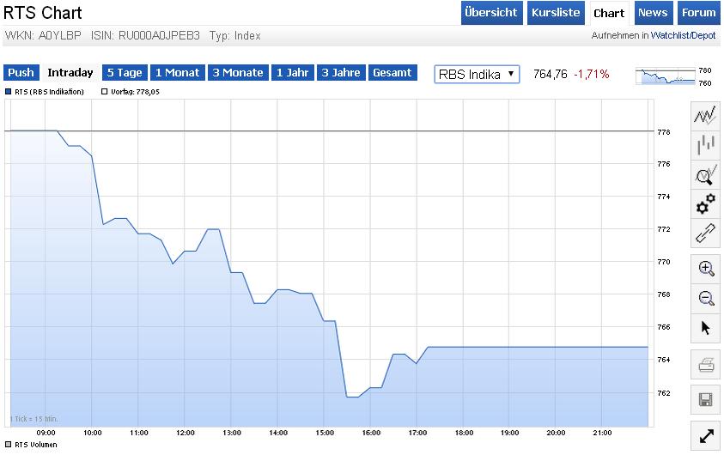
Task: Select the line chart type icon
Action: (x=705, y=115)
